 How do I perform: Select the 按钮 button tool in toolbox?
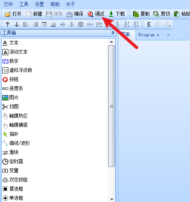(10, 80)
